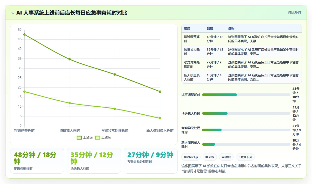Click the 上线后 legend color box
Image resolution: width=312 pixels, height=184 pixels.
coord(97,137)
